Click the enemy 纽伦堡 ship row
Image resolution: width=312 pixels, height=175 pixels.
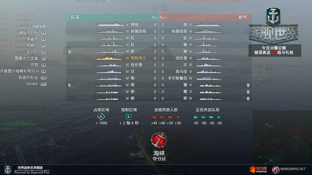205,58
